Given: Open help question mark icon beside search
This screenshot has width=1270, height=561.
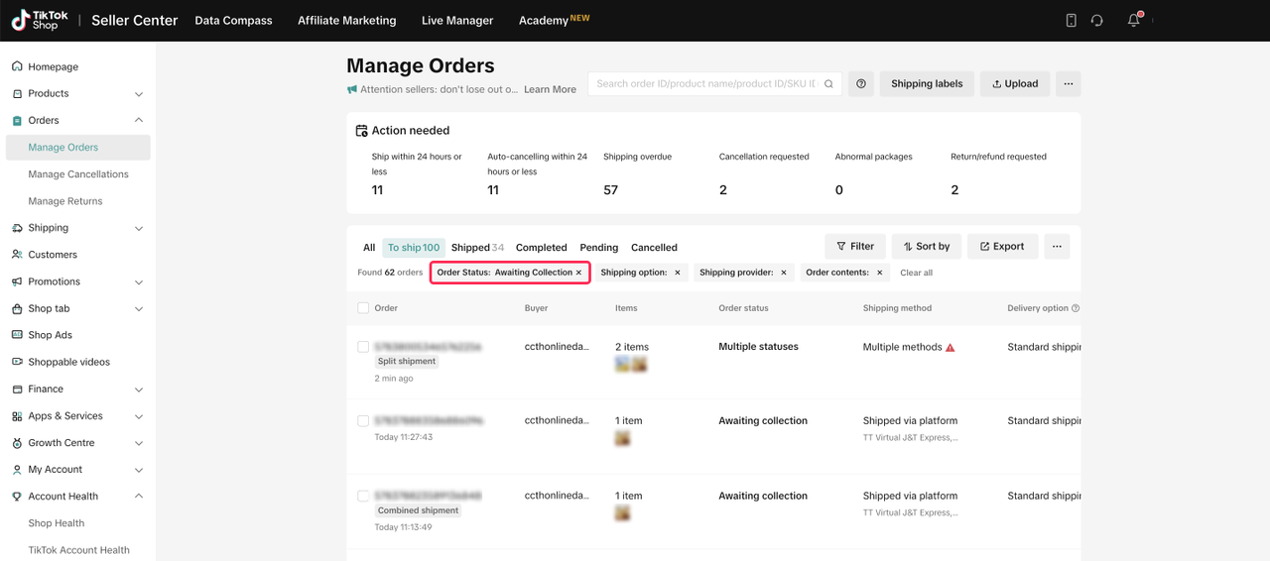Looking at the screenshot, I should (861, 84).
